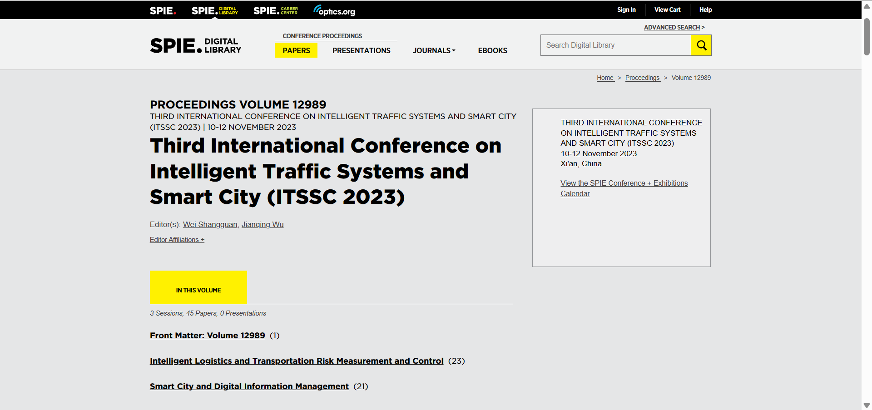Open the SPIE logo in top bar
This screenshot has width=872, height=410.
point(163,10)
